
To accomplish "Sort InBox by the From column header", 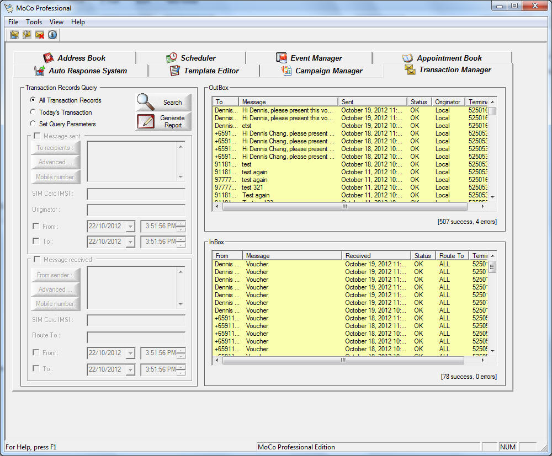I will coord(228,256).
